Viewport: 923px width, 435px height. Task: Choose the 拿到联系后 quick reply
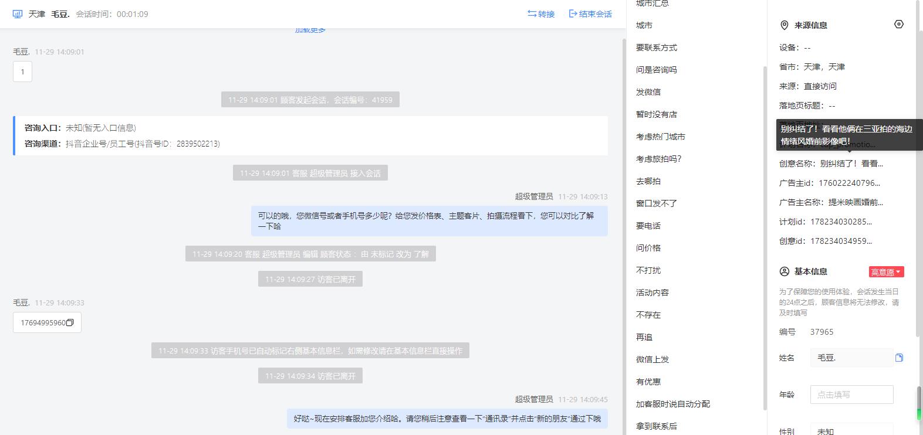tap(657, 426)
